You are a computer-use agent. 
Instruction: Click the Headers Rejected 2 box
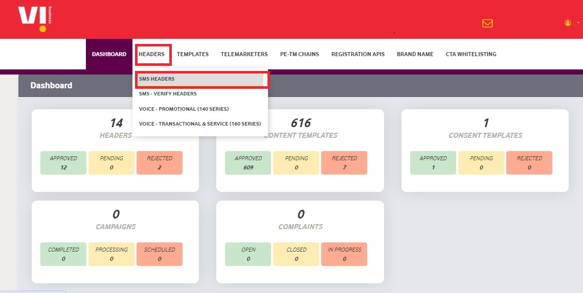click(x=160, y=163)
